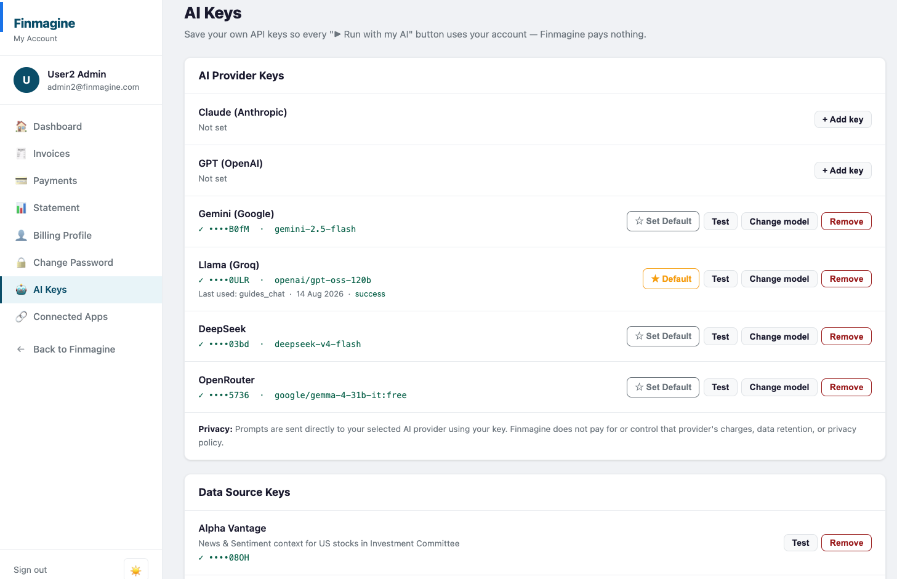Image resolution: width=897 pixels, height=579 pixels.
Task: Open Connected Apps page
Action: coord(81,316)
